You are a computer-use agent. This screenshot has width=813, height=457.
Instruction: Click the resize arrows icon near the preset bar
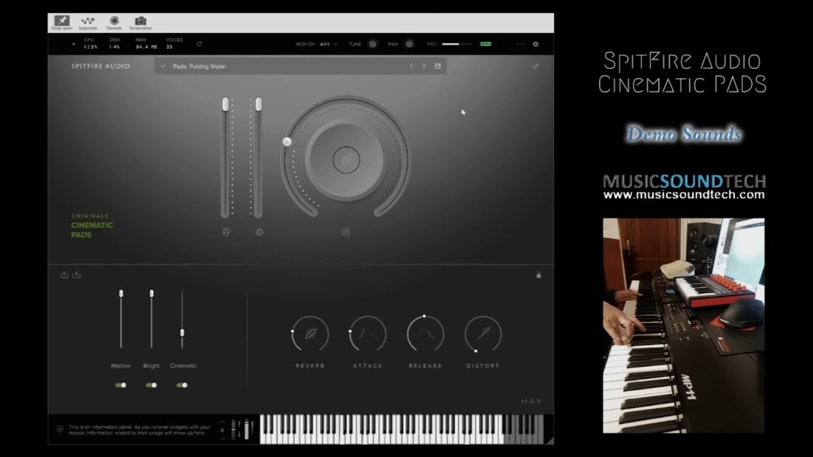click(535, 66)
